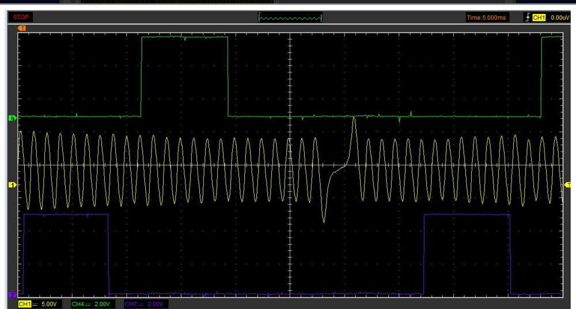Click the CH7 2.00V scale value

154,303
